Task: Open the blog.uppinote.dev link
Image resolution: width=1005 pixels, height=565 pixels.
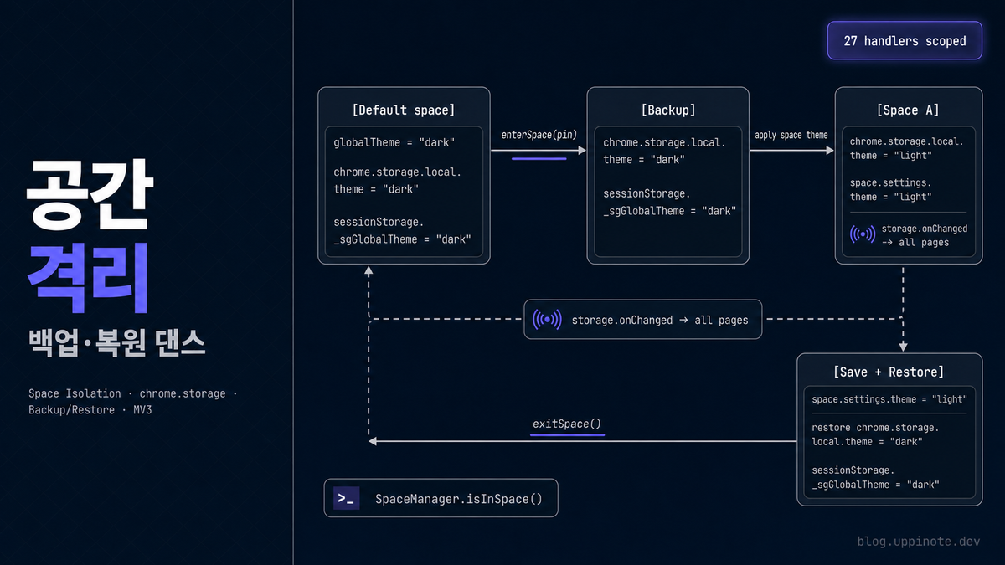Action: pyautogui.click(x=918, y=541)
